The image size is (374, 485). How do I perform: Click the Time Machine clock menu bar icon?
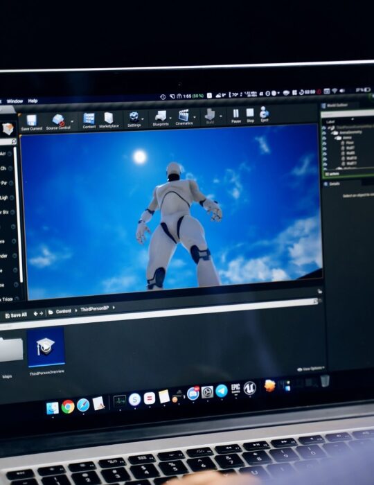[x=163, y=97]
